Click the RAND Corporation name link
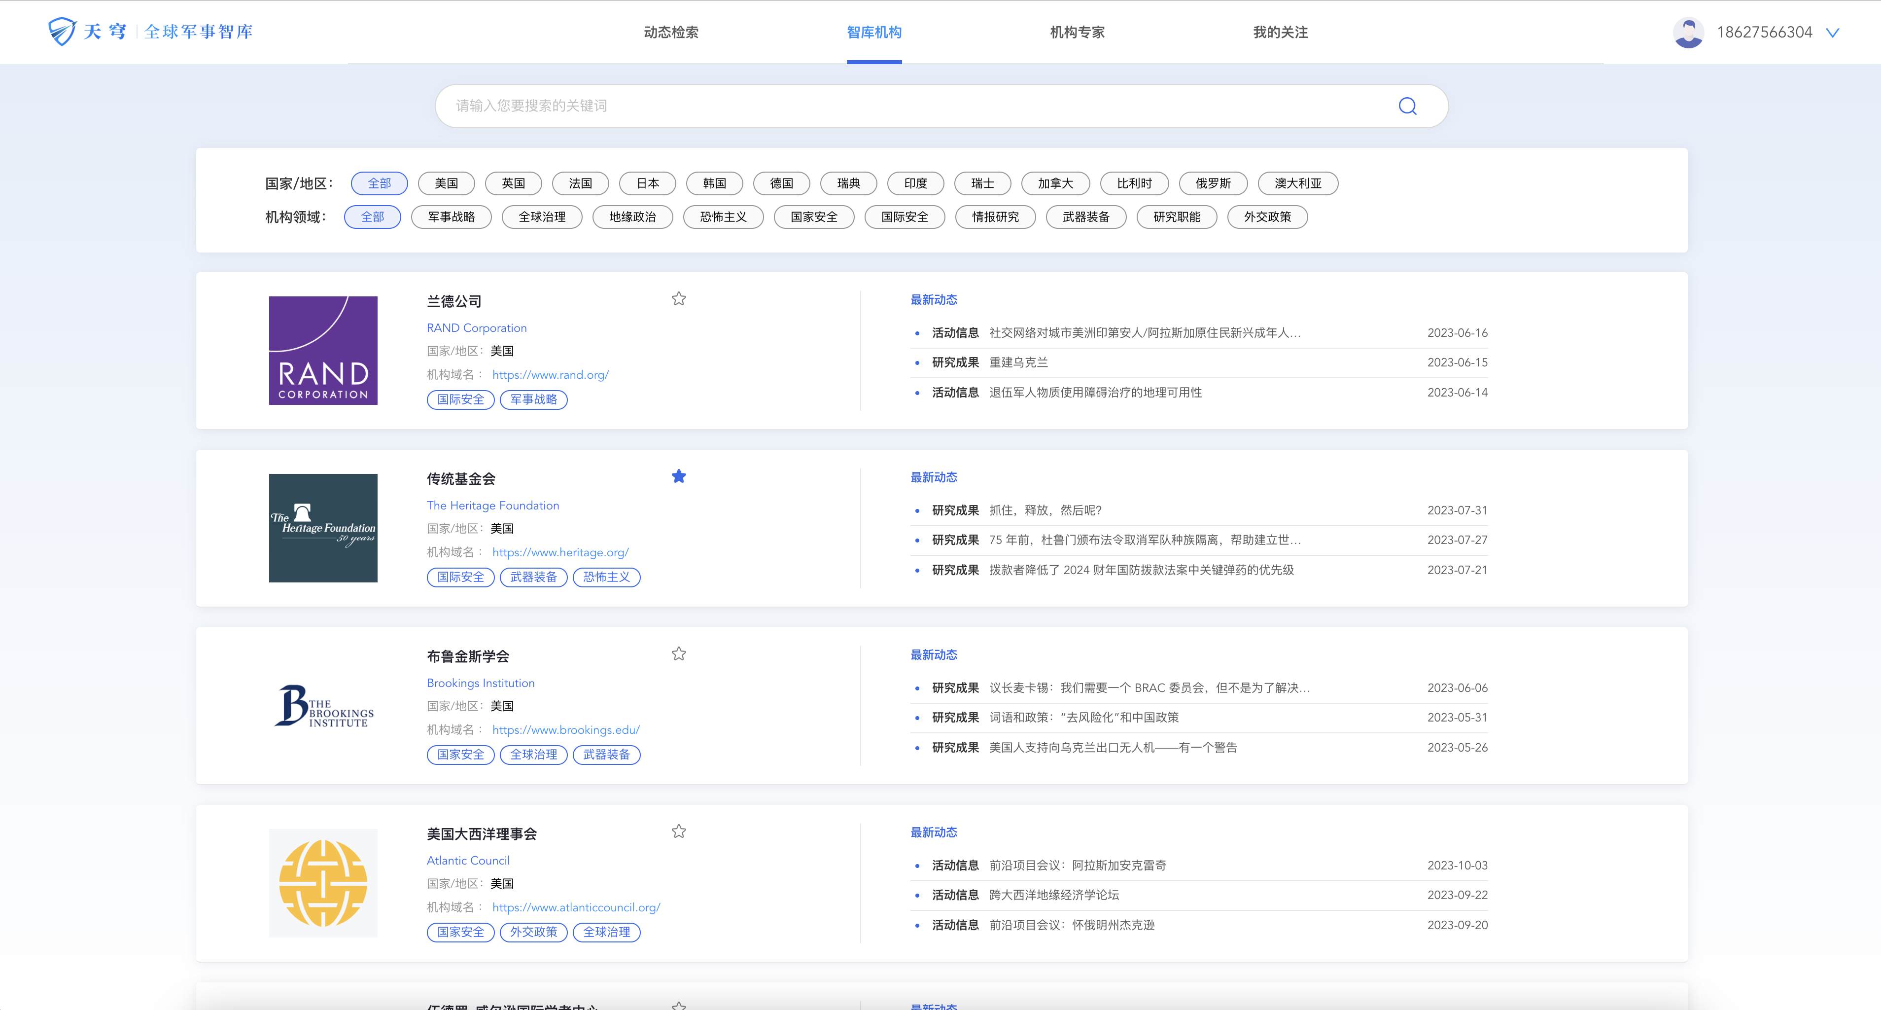 coord(477,328)
